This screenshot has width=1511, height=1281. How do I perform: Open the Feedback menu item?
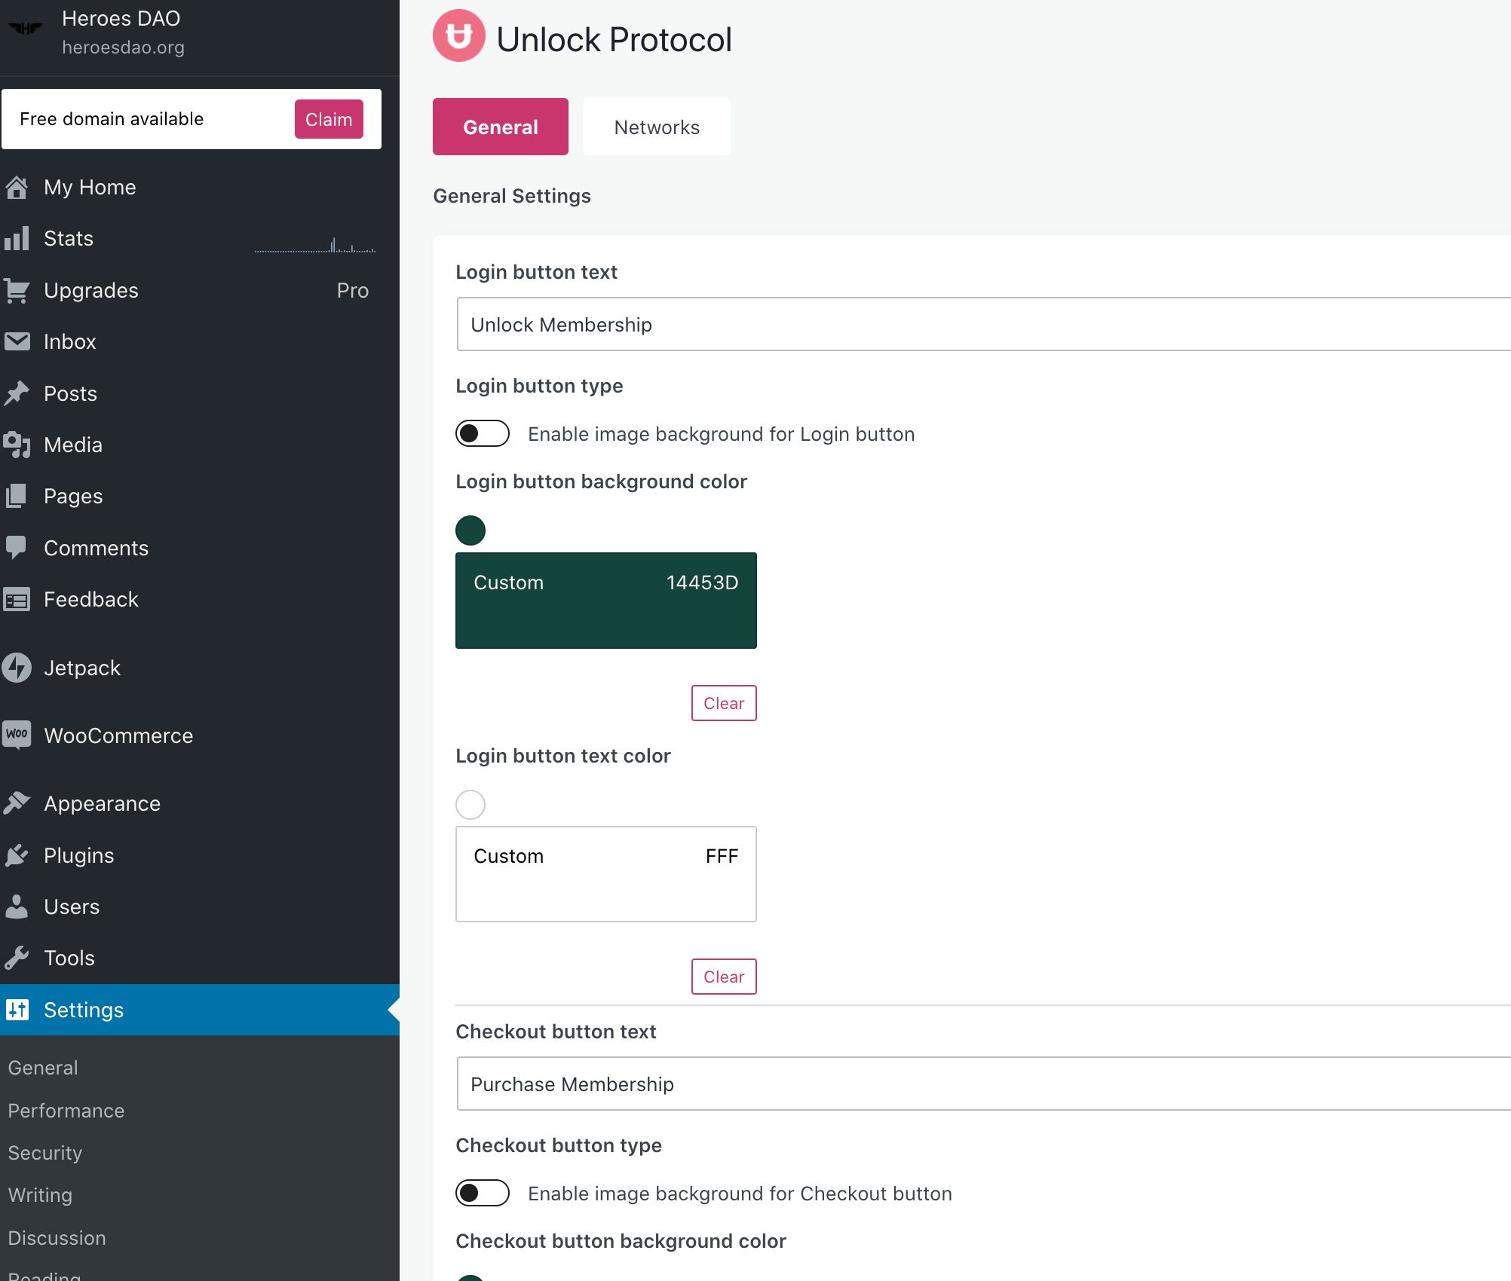(x=200, y=599)
